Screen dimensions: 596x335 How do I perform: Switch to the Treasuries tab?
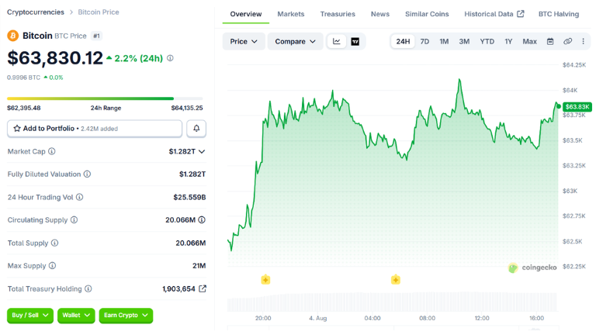338,14
